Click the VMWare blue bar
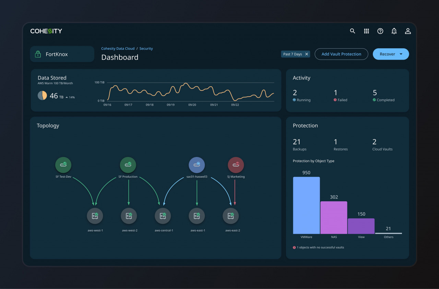Viewport: 439px width, 289px height. coord(306,205)
